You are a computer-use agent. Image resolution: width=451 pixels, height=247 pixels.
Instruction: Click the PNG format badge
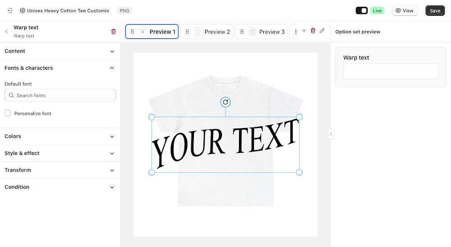124,11
